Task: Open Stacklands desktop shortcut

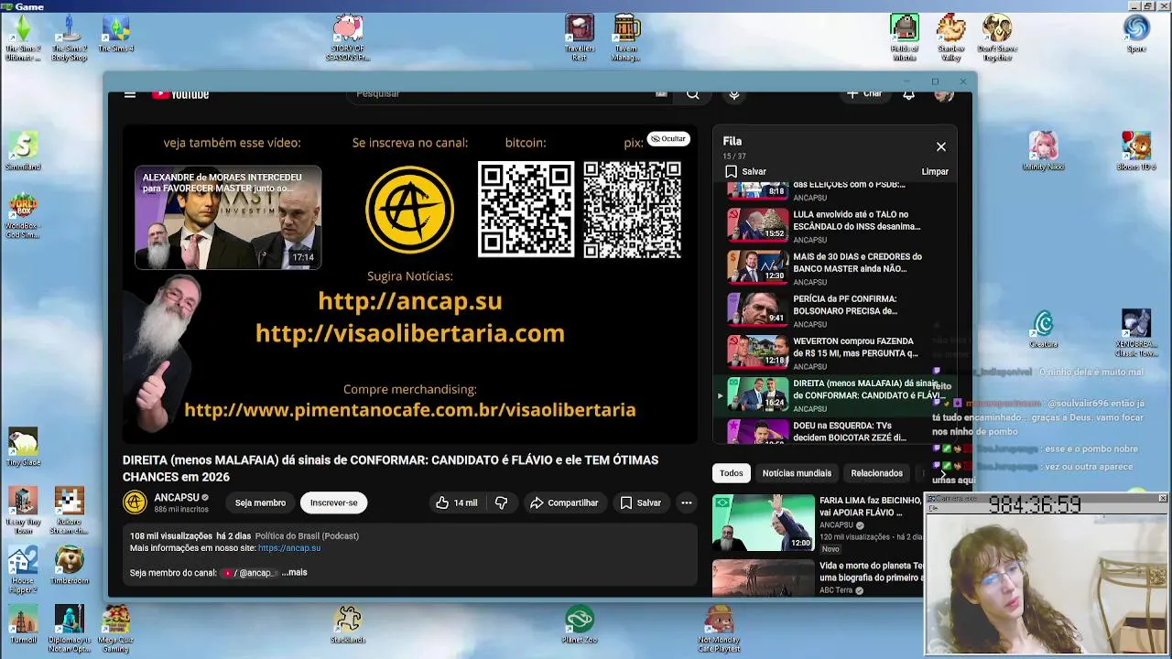Action: (x=348, y=624)
